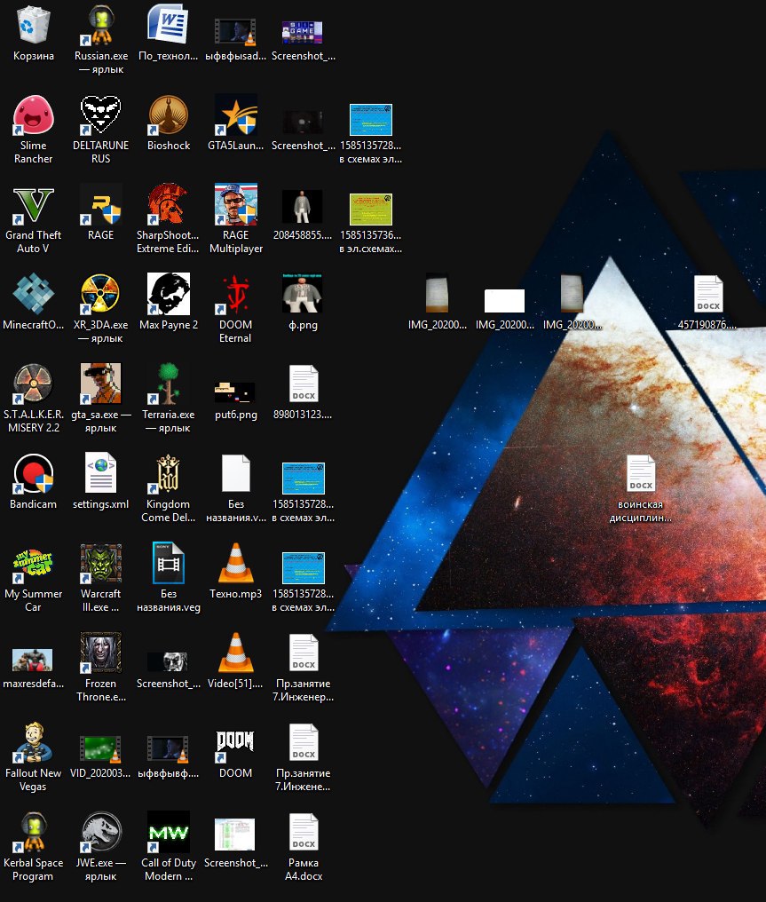Select the maxresdefa... image thumbnail
This screenshot has height=902, width=766.
(x=34, y=661)
